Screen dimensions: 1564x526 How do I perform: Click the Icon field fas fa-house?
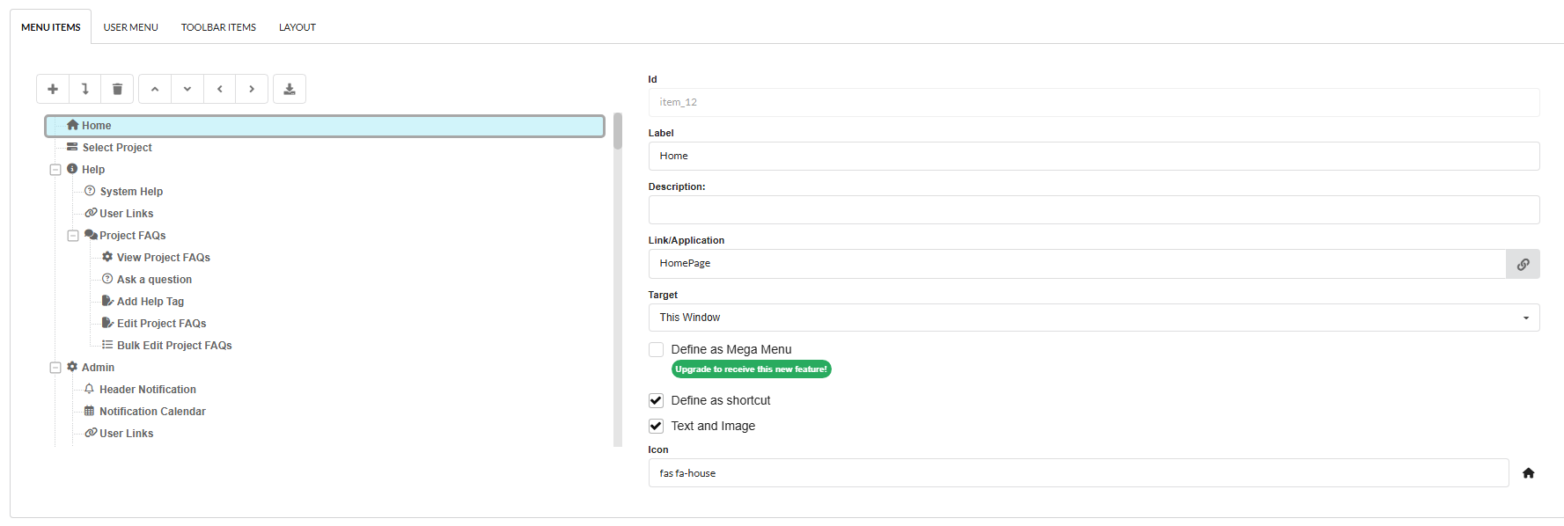pyautogui.click(x=1079, y=473)
